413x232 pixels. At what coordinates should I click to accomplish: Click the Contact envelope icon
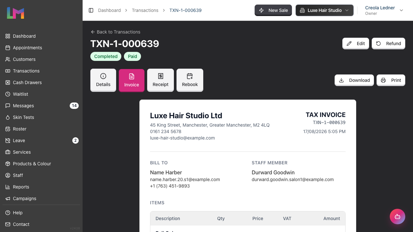(x=8, y=224)
